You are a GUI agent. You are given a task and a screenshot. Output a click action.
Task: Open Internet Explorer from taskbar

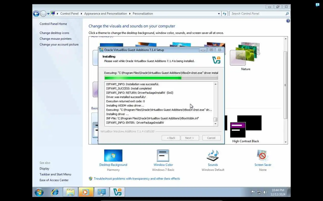point(55,192)
